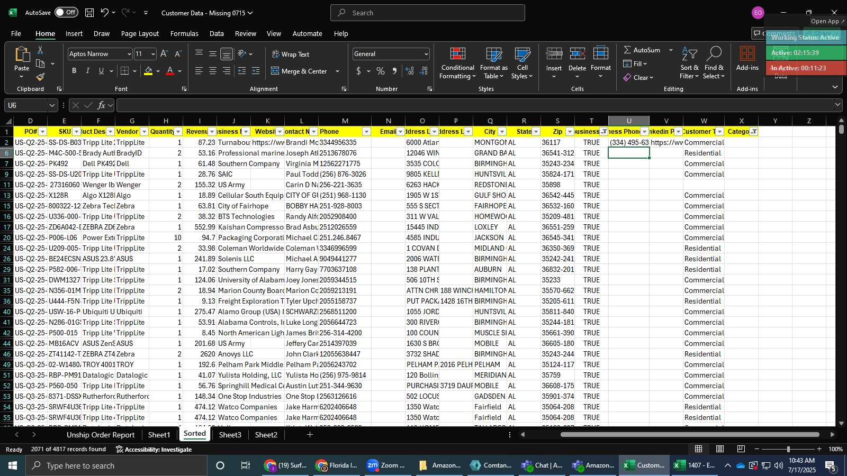This screenshot has height=476, width=847.
Task: Switch to the Insert ribbon tab
Action: point(74,33)
